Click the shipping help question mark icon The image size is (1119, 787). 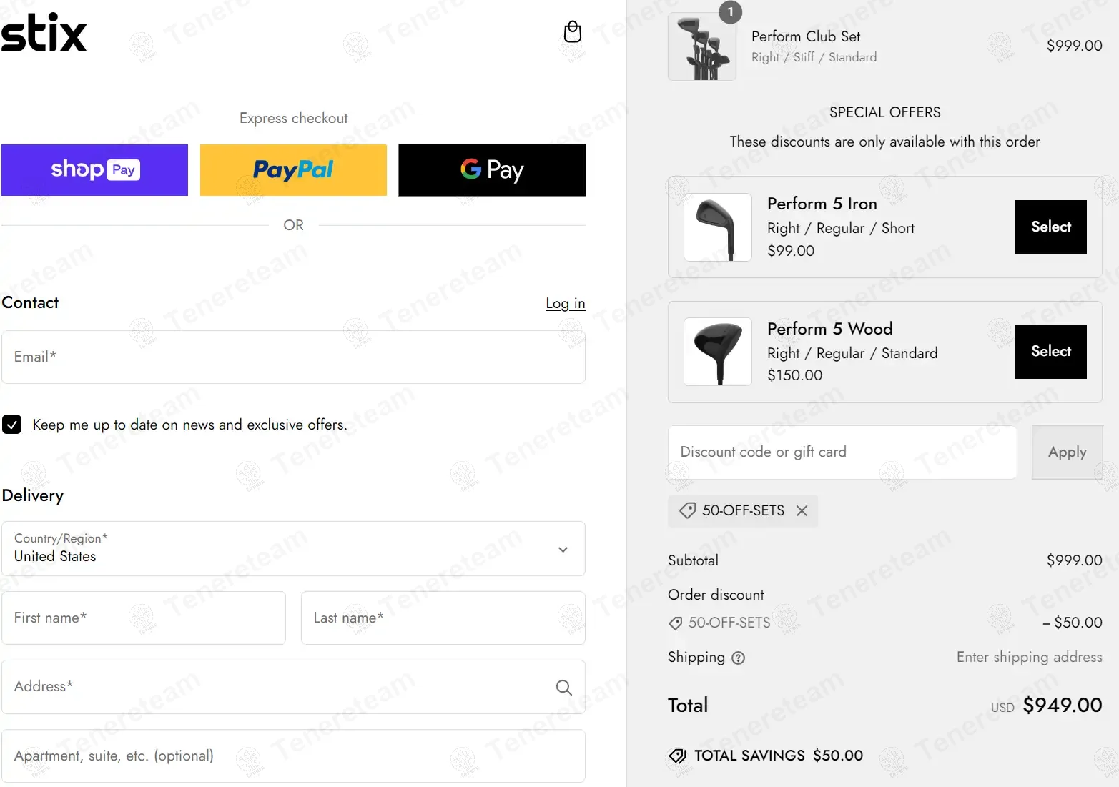click(739, 658)
